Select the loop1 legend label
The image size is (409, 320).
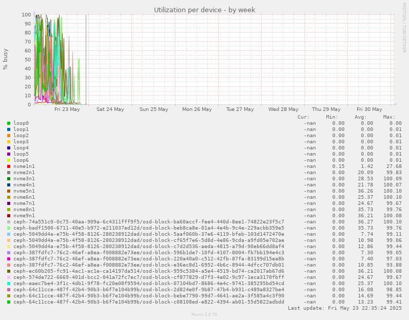pos(21,129)
